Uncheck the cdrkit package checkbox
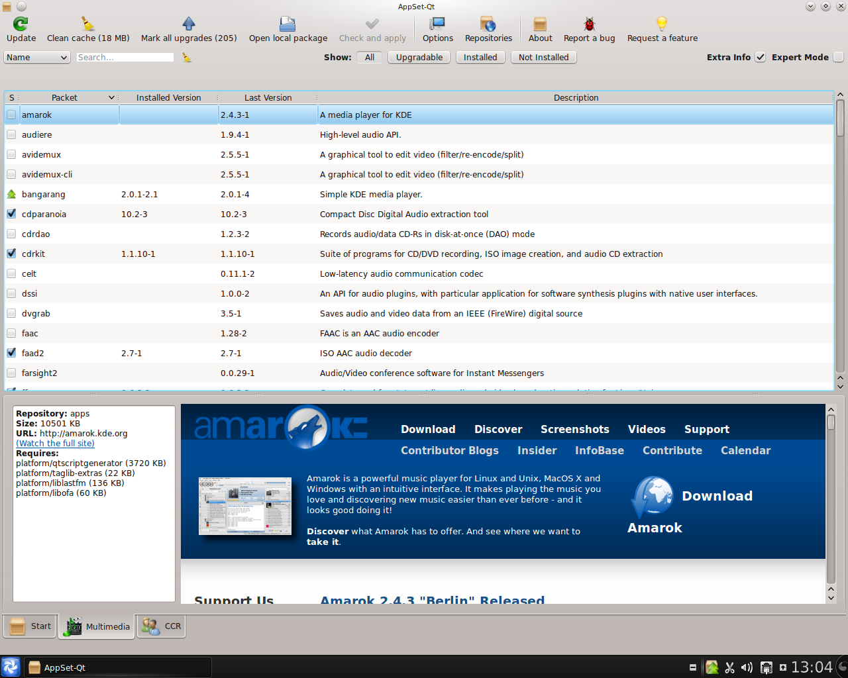The width and height of the screenshot is (848, 678). (x=11, y=254)
